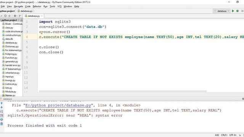Toggle soft-wrap icon in Run panel
The height and width of the screenshot is (137, 244).
(2, 112)
